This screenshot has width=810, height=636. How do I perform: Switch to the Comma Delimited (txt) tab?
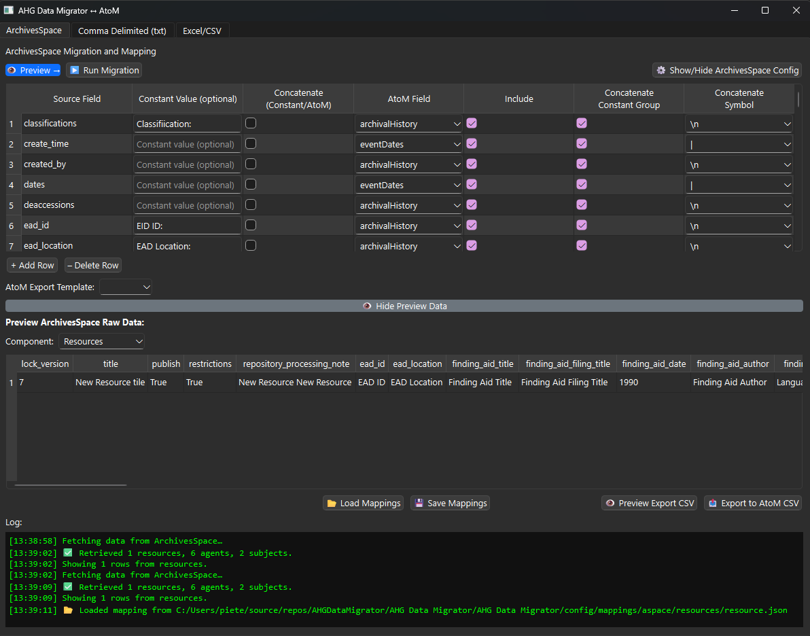pyautogui.click(x=122, y=31)
